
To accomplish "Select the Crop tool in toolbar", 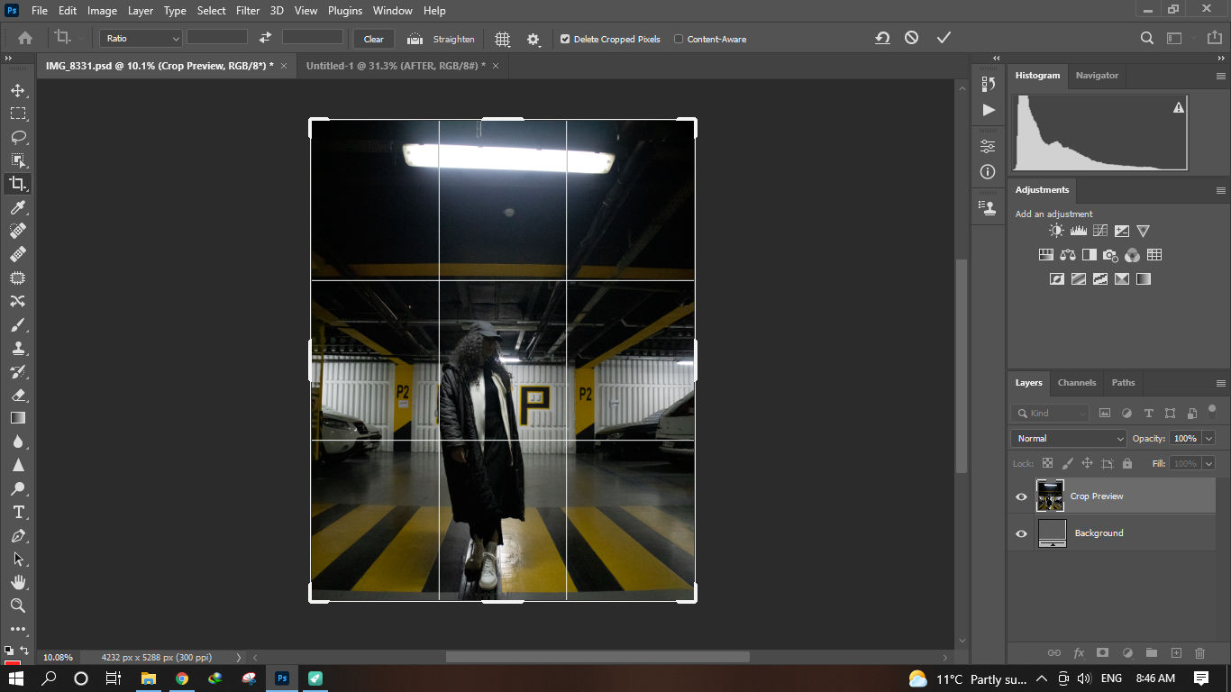I will [17, 184].
